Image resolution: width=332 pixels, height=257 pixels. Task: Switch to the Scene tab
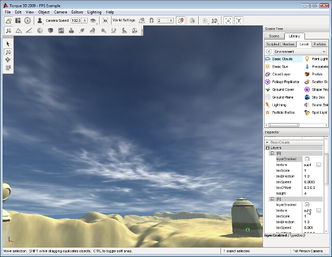tap(274, 36)
